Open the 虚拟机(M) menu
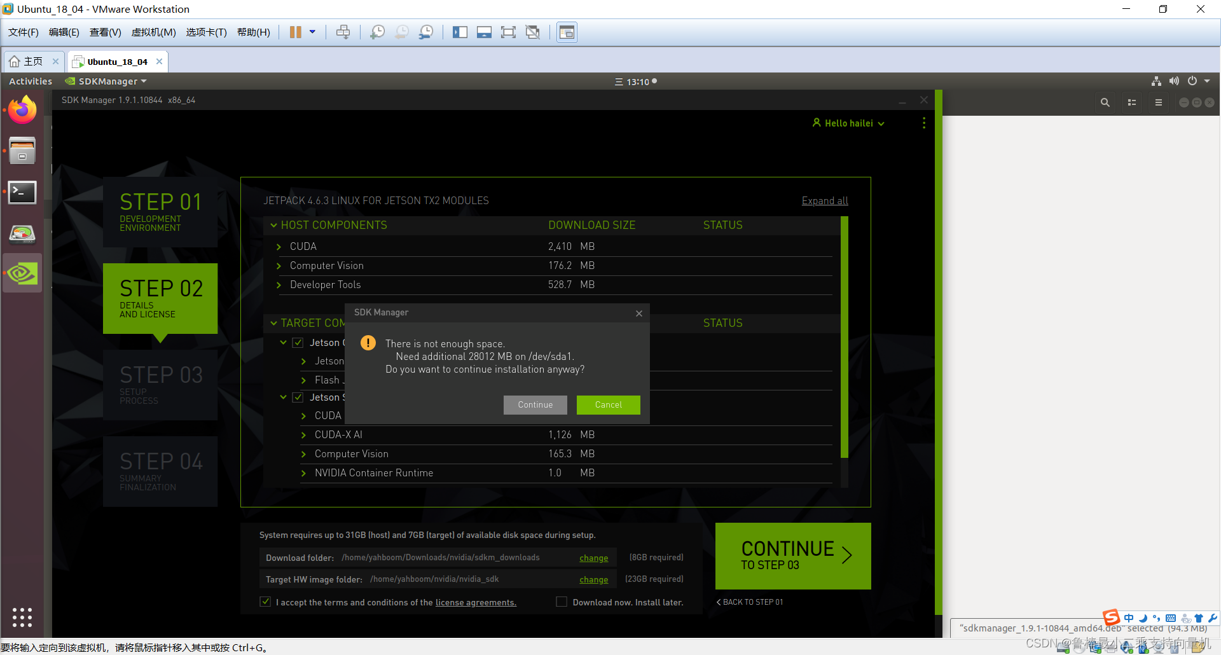 [153, 32]
